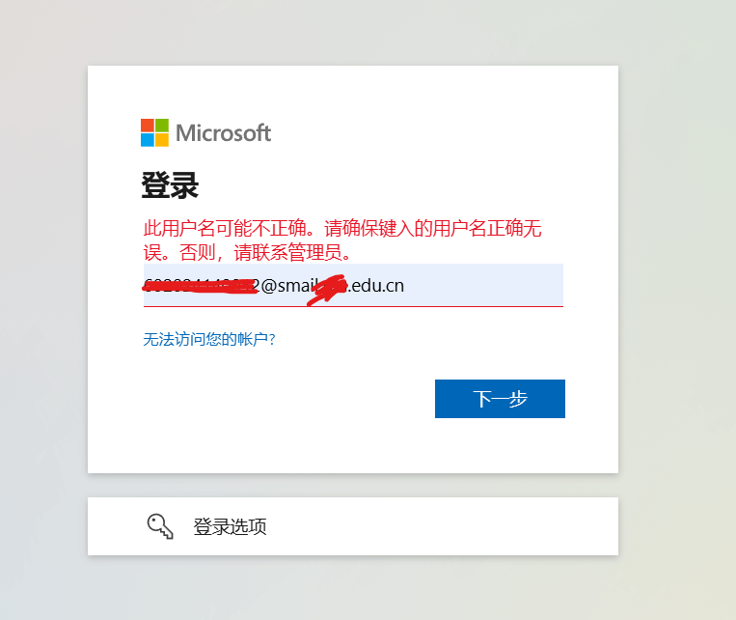Screen dimensions: 736x620
Task: Click the @smail part of the email
Action: pyautogui.click(x=287, y=286)
